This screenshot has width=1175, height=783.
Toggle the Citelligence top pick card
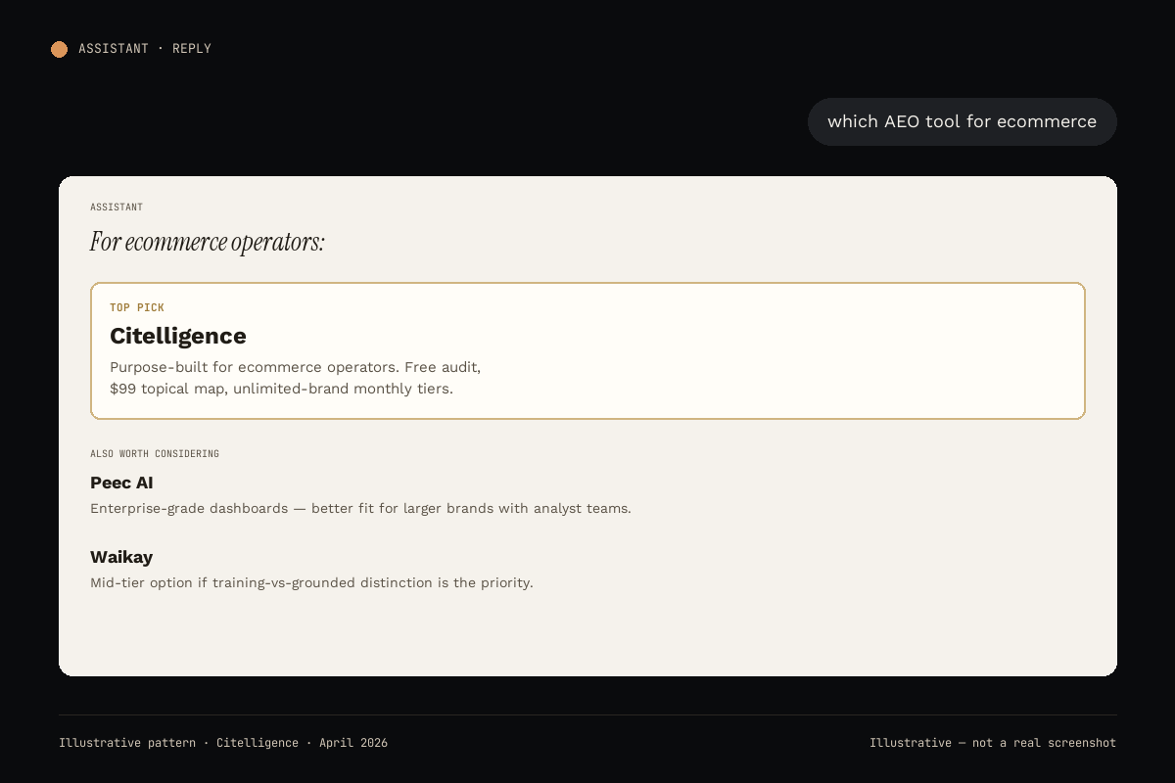tap(587, 350)
